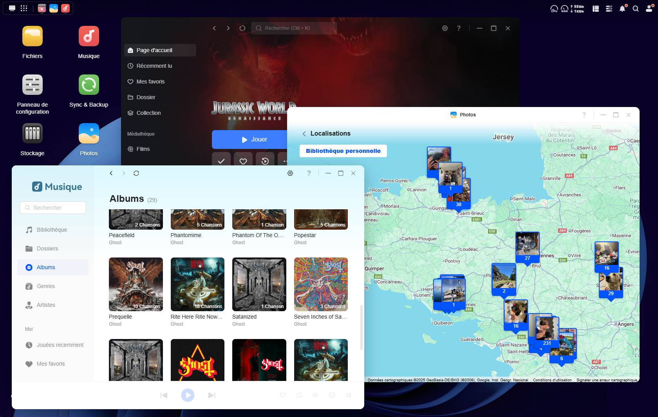This screenshot has width=658, height=417.
Task: Skip to next track in Musique
Action: coord(211,395)
